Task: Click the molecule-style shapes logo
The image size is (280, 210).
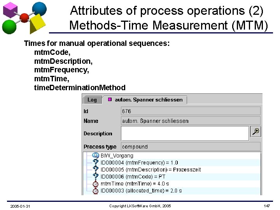Action: pos(24,18)
